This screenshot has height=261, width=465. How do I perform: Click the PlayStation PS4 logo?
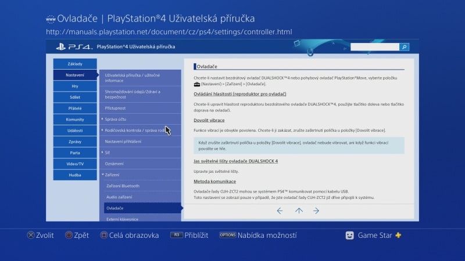click(x=74, y=47)
